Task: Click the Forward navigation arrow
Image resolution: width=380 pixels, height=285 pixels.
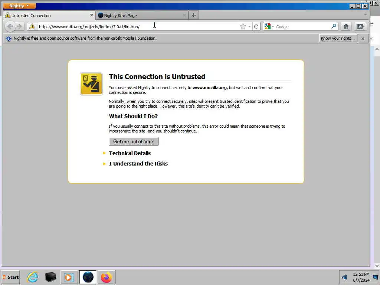Action: 20,26
